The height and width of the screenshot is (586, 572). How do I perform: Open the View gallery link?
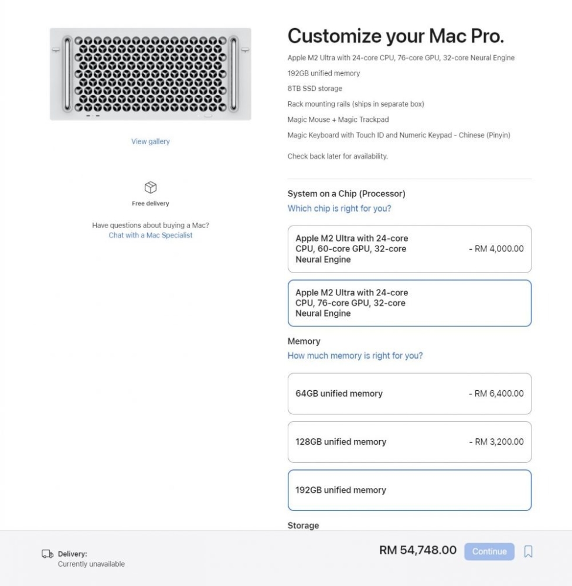(151, 141)
